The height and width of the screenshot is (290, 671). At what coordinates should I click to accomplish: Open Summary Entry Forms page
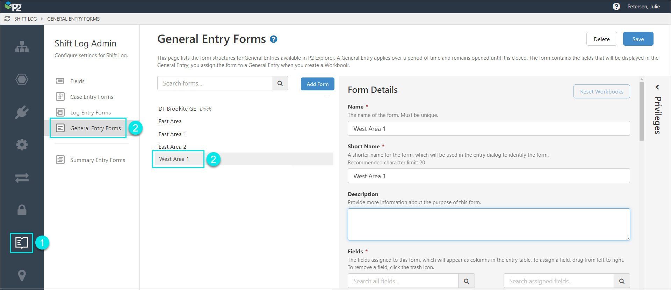pyautogui.click(x=98, y=160)
